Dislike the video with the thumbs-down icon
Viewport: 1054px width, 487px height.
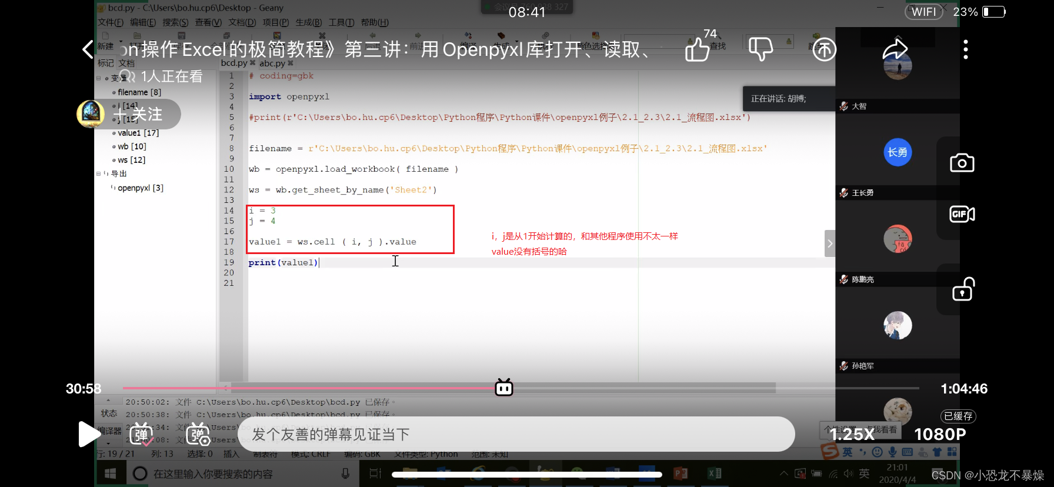click(x=761, y=49)
